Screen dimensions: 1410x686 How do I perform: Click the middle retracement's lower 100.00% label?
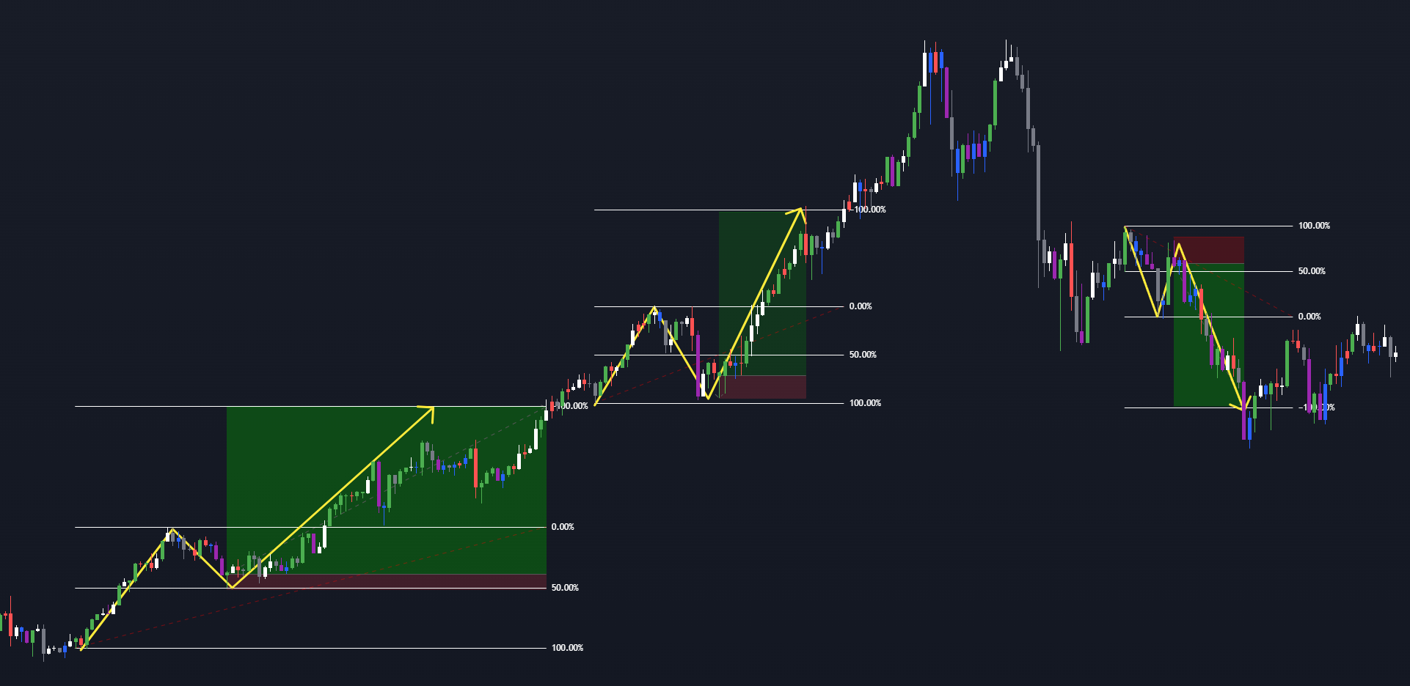[x=865, y=403]
